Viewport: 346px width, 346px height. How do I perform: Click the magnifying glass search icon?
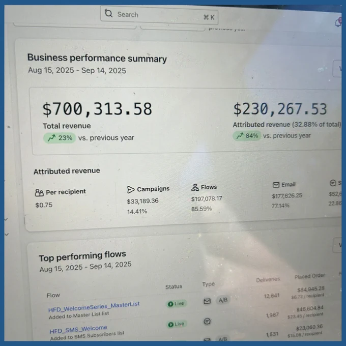108,13
